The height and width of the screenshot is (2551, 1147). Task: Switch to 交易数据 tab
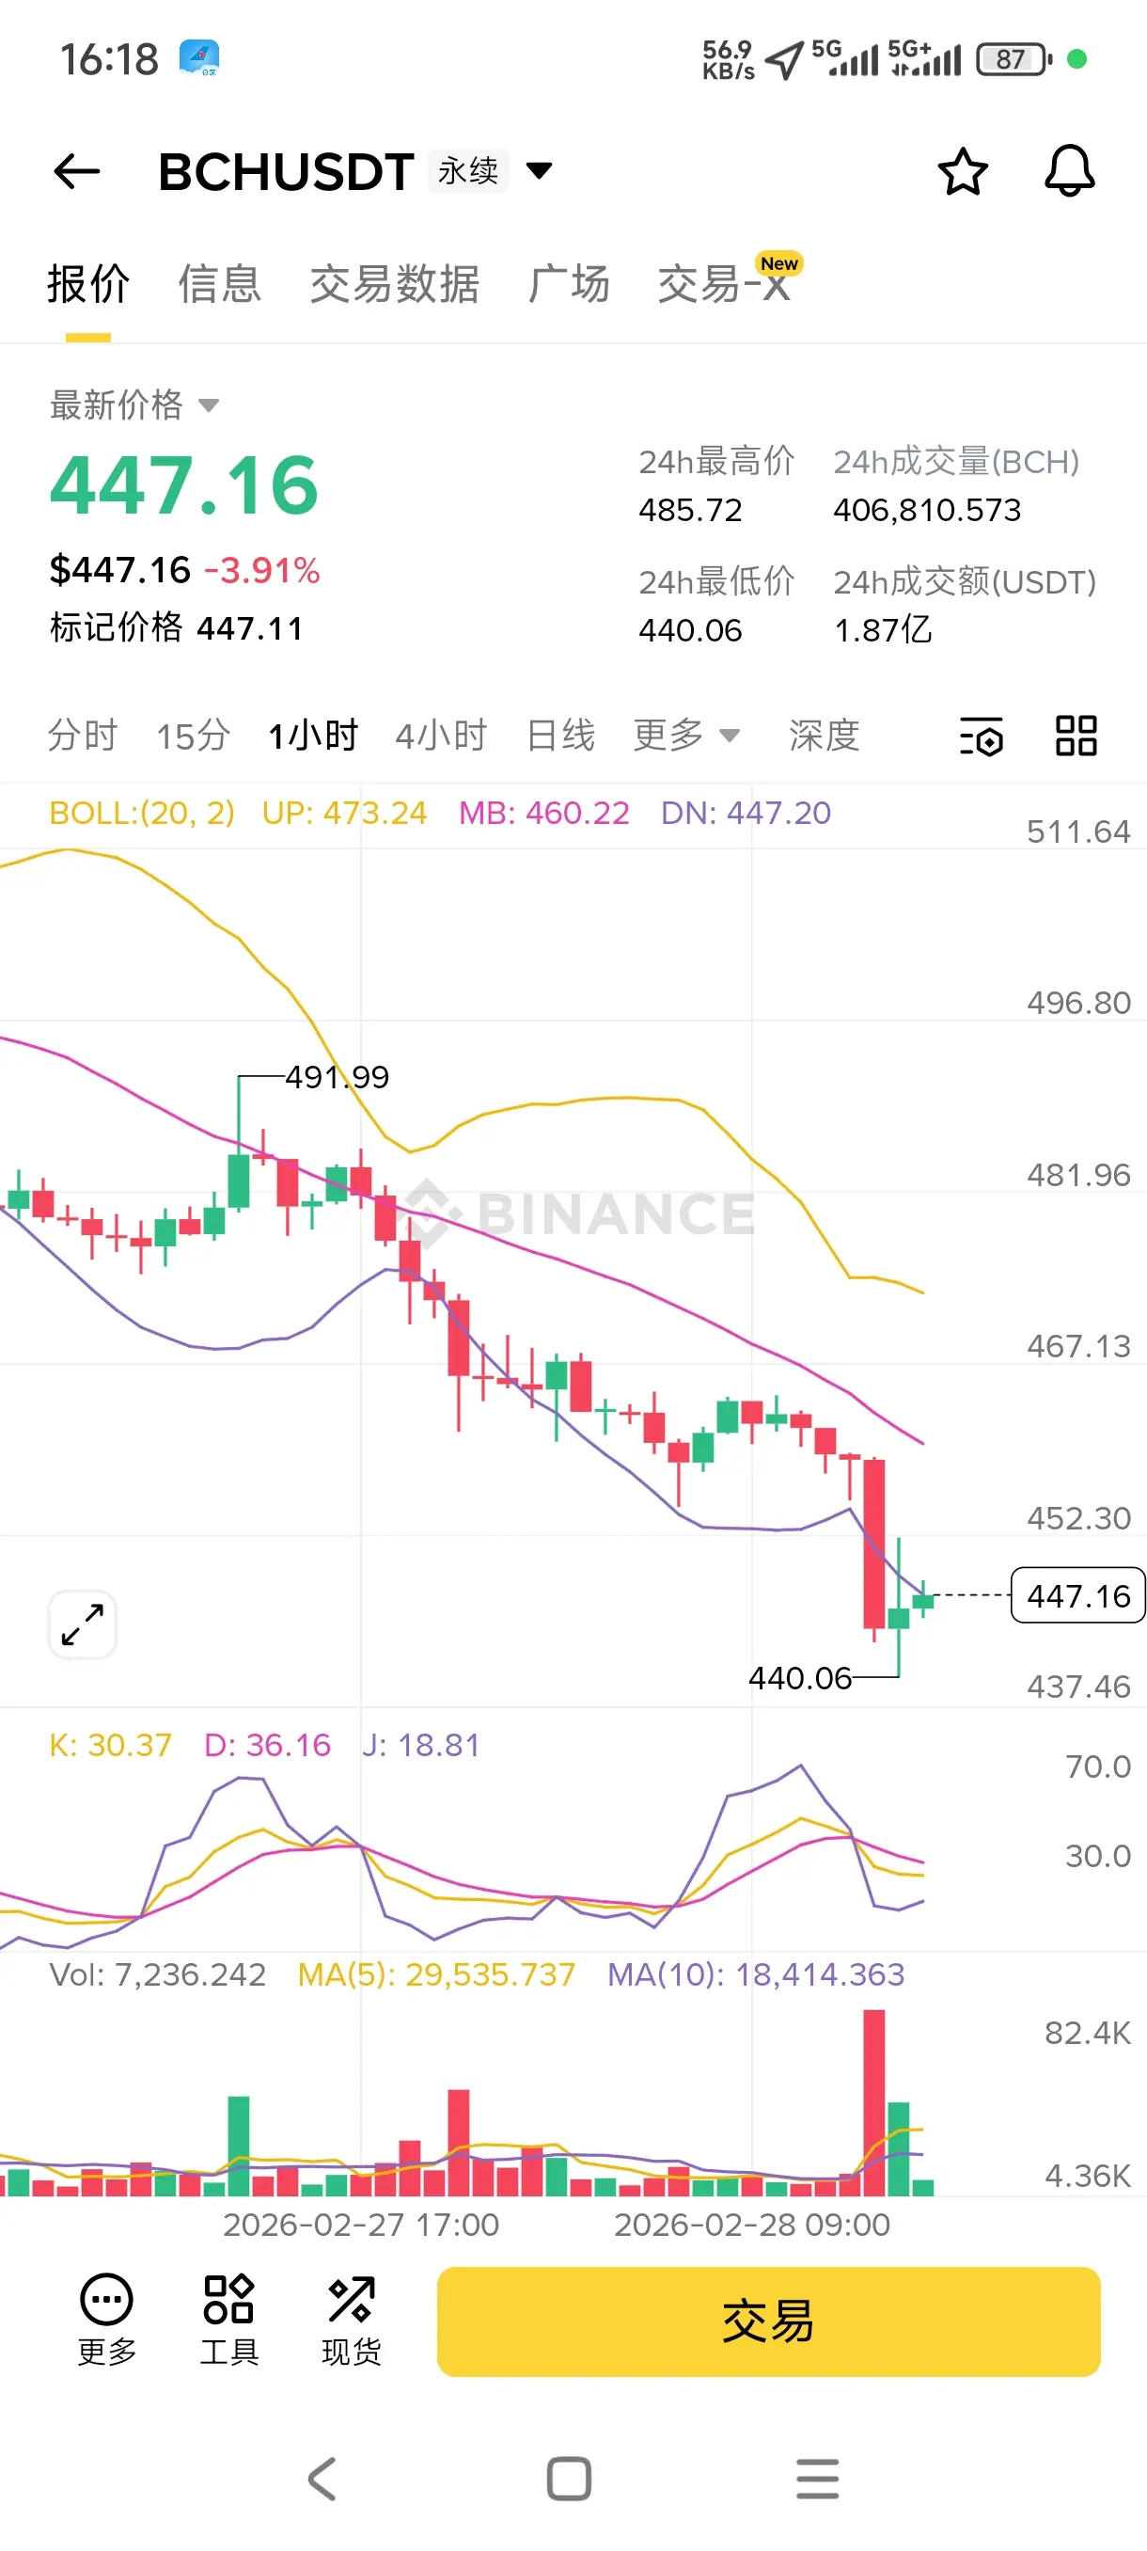[x=394, y=284]
